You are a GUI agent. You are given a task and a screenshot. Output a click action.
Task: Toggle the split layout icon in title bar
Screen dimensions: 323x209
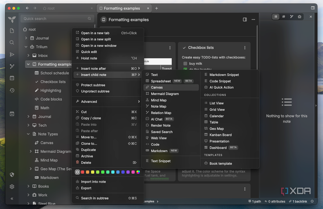pos(313,8)
